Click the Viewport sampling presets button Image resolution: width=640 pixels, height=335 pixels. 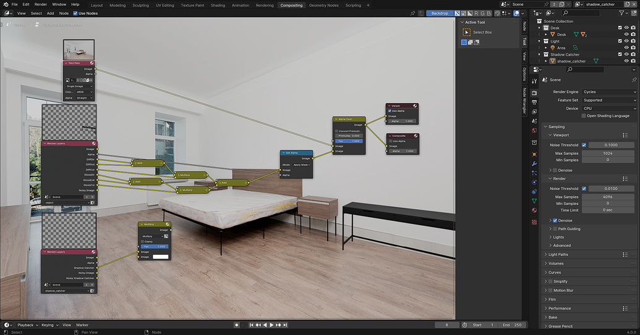625,135
